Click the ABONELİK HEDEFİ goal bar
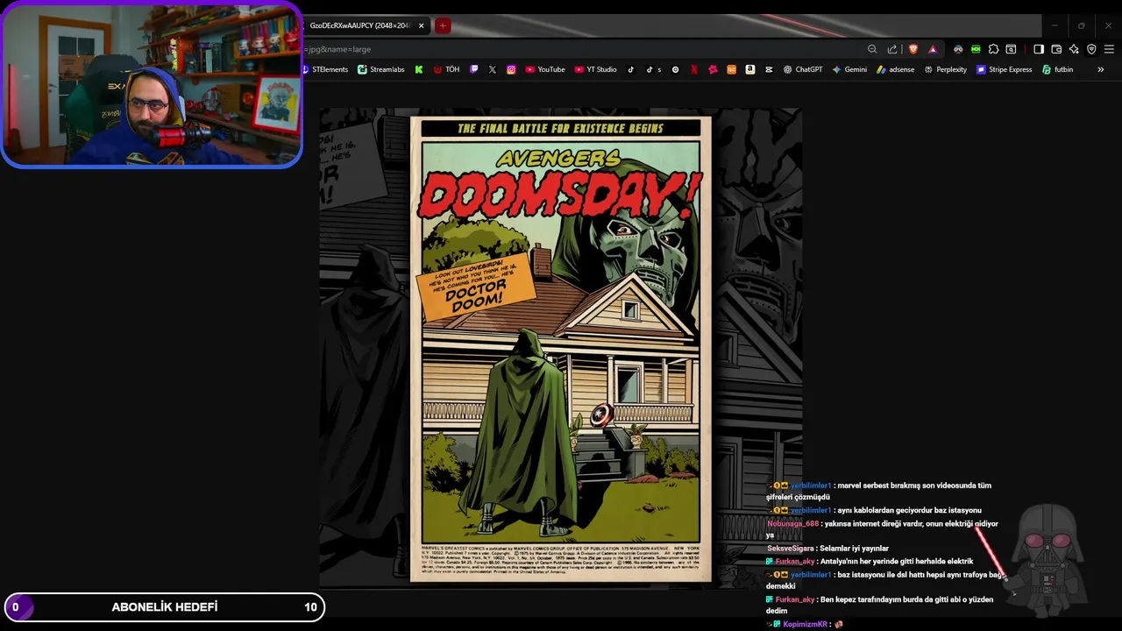This screenshot has width=1122, height=631. [164, 606]
